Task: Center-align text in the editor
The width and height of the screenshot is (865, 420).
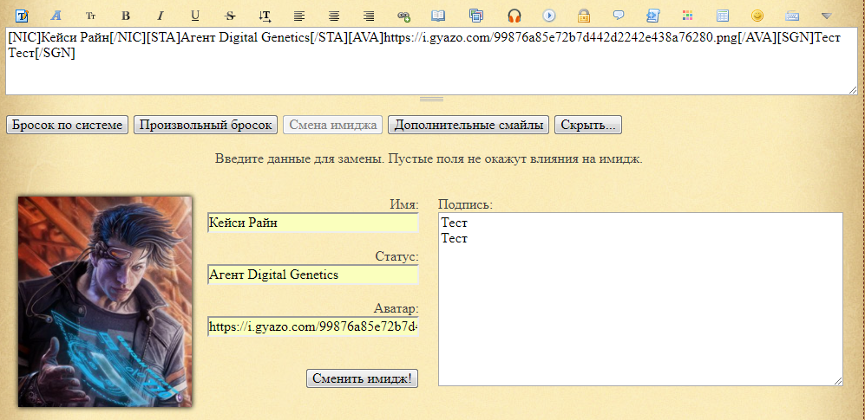Action: tap(334, 16)
